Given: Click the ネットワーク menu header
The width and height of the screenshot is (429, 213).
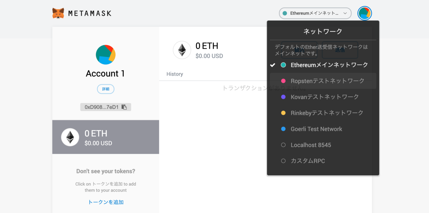Looking at the screenshot, I should pyautogui.click(x=323, y=31).
